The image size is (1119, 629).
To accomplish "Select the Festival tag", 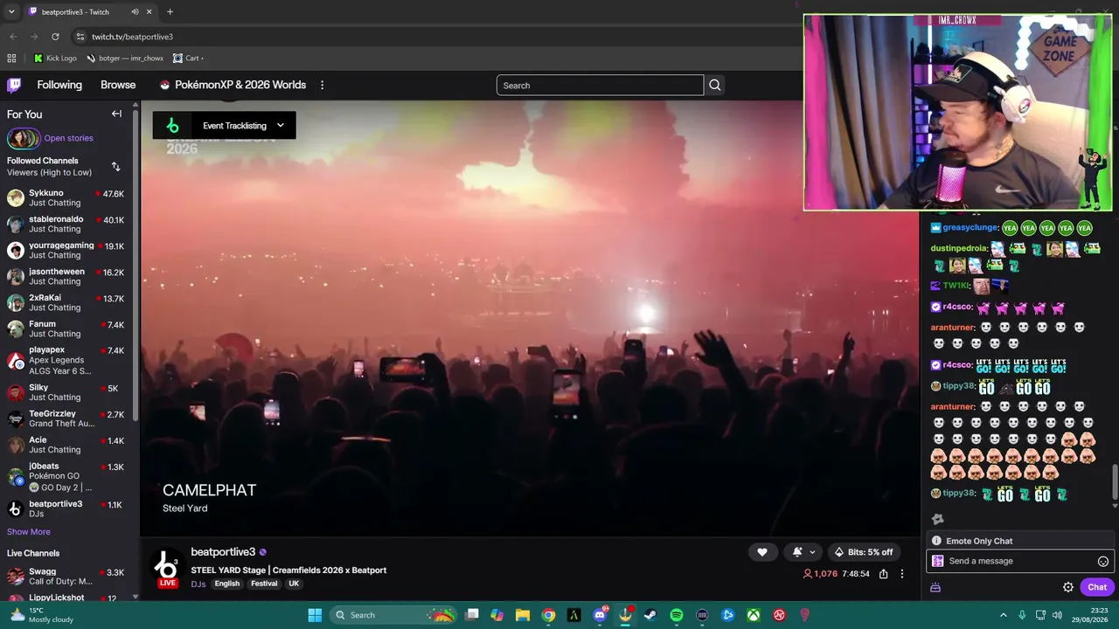I will point(264,584).
